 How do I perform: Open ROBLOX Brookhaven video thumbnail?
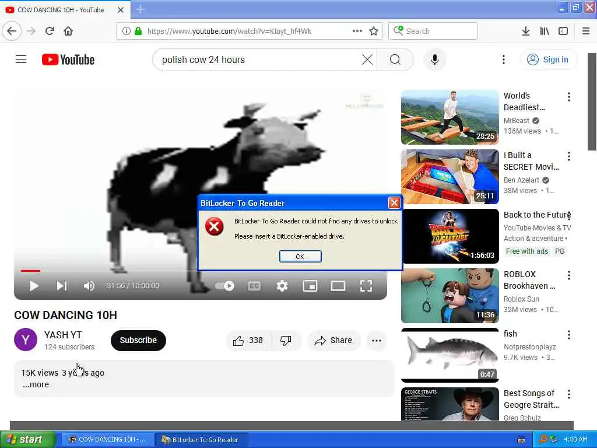coord(449,296)
